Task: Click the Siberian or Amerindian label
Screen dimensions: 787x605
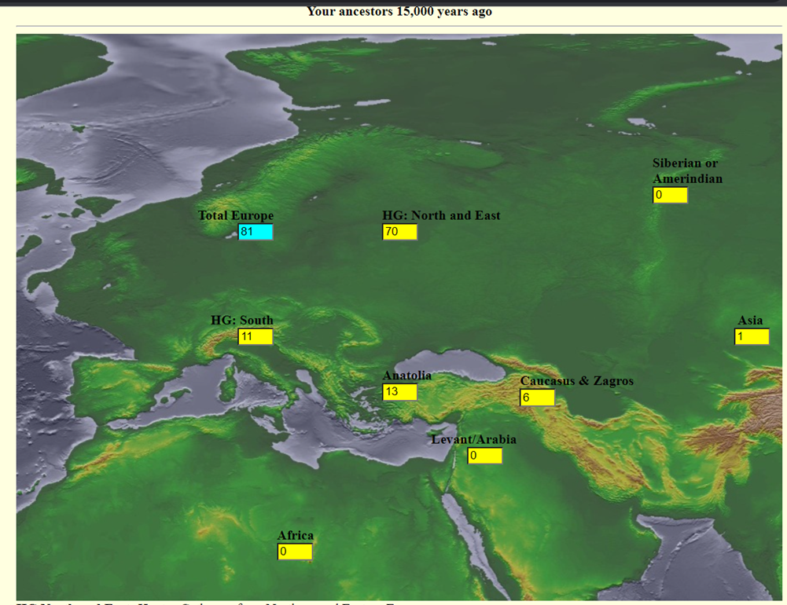Action: coord(688,170)
